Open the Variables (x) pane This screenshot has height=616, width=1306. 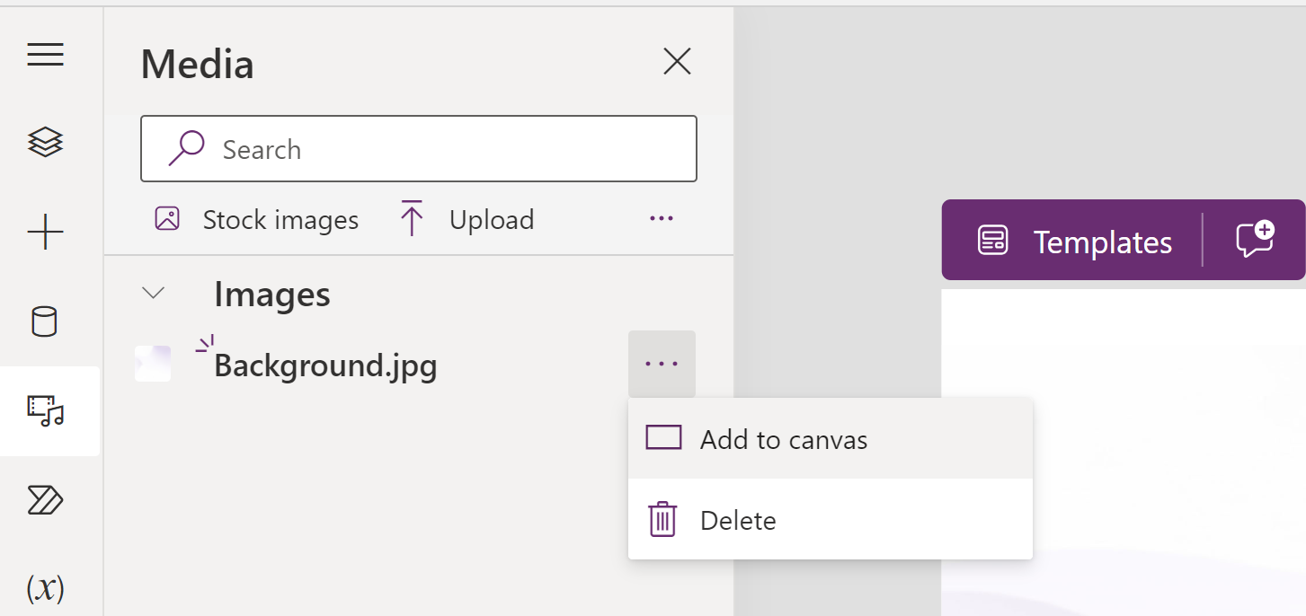tap(45, 587)
